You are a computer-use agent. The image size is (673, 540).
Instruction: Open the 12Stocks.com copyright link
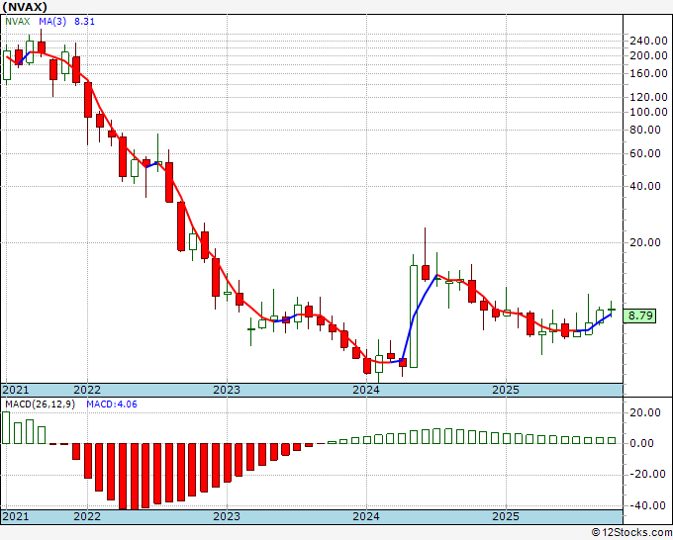(x=631, y=532)
